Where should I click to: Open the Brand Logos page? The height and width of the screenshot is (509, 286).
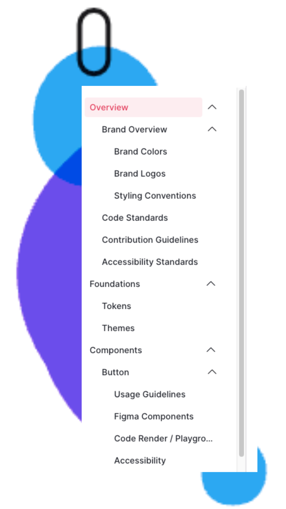point(140,173)
